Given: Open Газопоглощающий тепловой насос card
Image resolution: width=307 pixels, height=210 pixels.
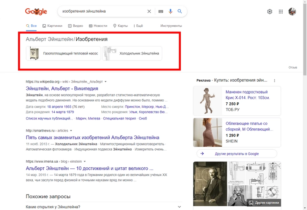Looking at the screenshot, I should pos(64,53).
